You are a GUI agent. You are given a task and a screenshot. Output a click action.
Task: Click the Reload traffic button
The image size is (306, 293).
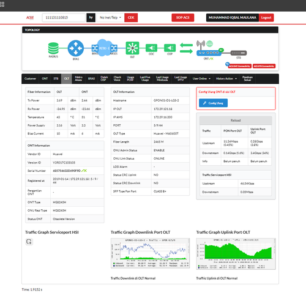coord(236,121)
